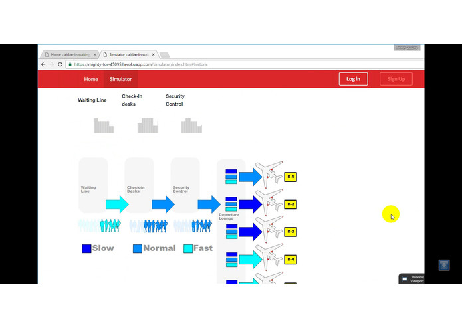Open the Simulator navigation item
Screen dimensions: 462x328
pyautogui.click(x=120, y=79)
